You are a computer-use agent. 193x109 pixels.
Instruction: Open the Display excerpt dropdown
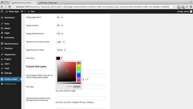(60, 25)
